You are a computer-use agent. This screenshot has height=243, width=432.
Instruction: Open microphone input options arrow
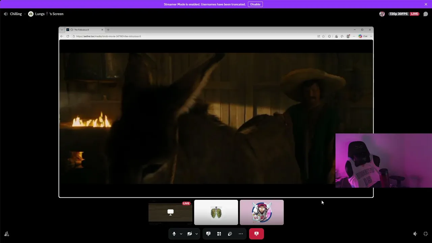pyautogui.click(x=181, y=234)
